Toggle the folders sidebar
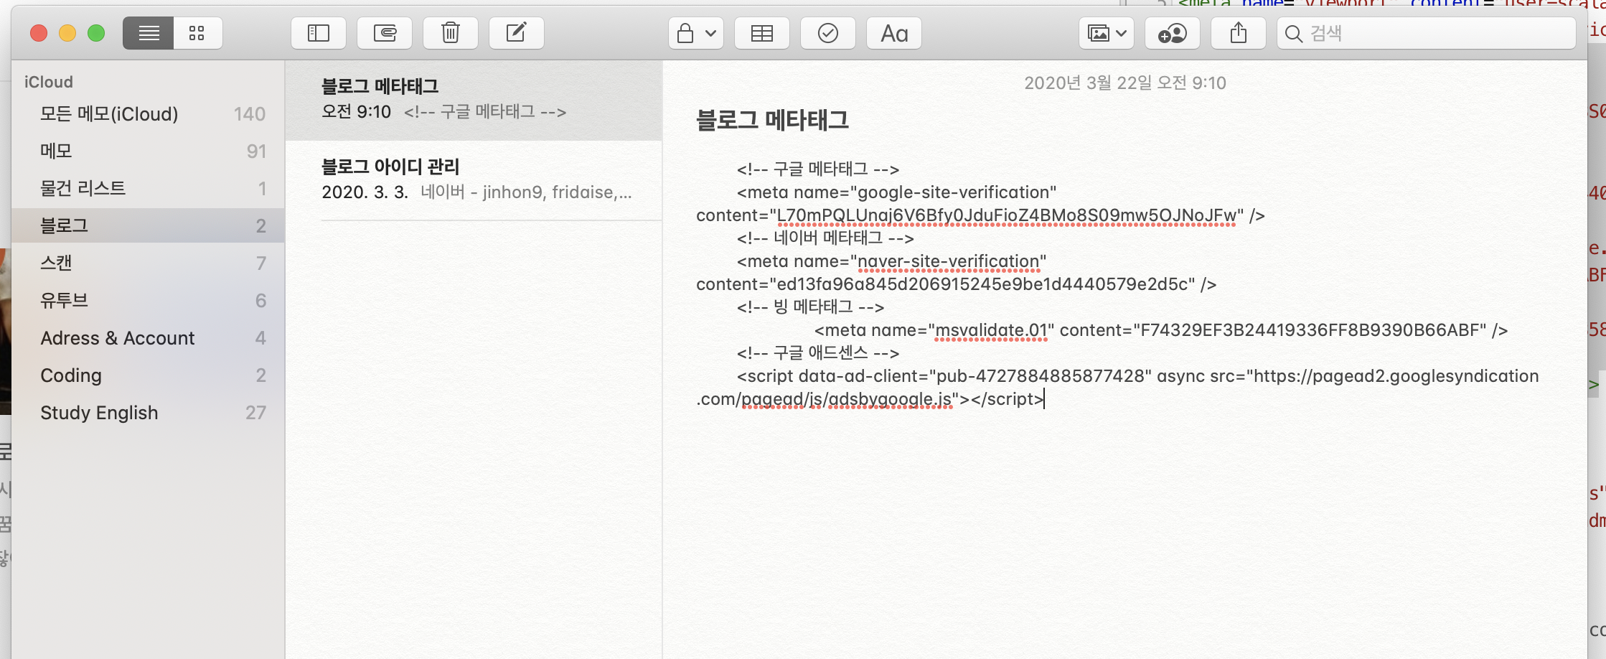Image resolution: width=1606 pixels, height=659 pixels. (x=319, y=33)
